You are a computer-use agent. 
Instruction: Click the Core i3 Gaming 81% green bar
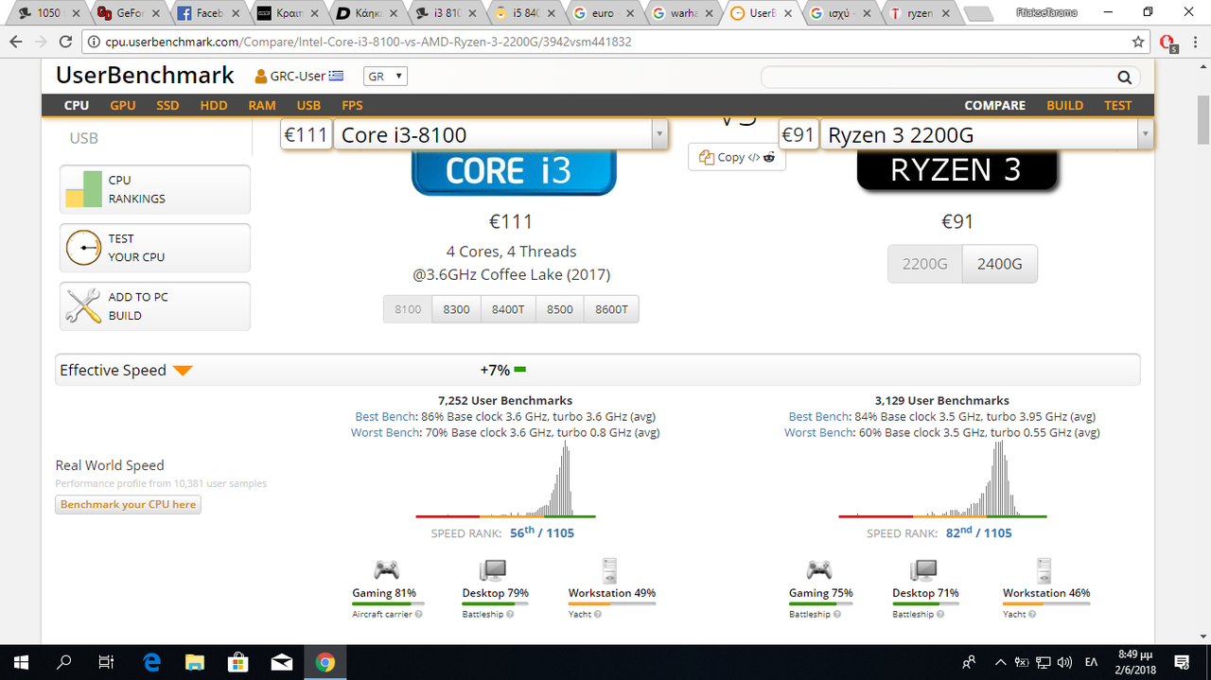(x=388, y=602)
